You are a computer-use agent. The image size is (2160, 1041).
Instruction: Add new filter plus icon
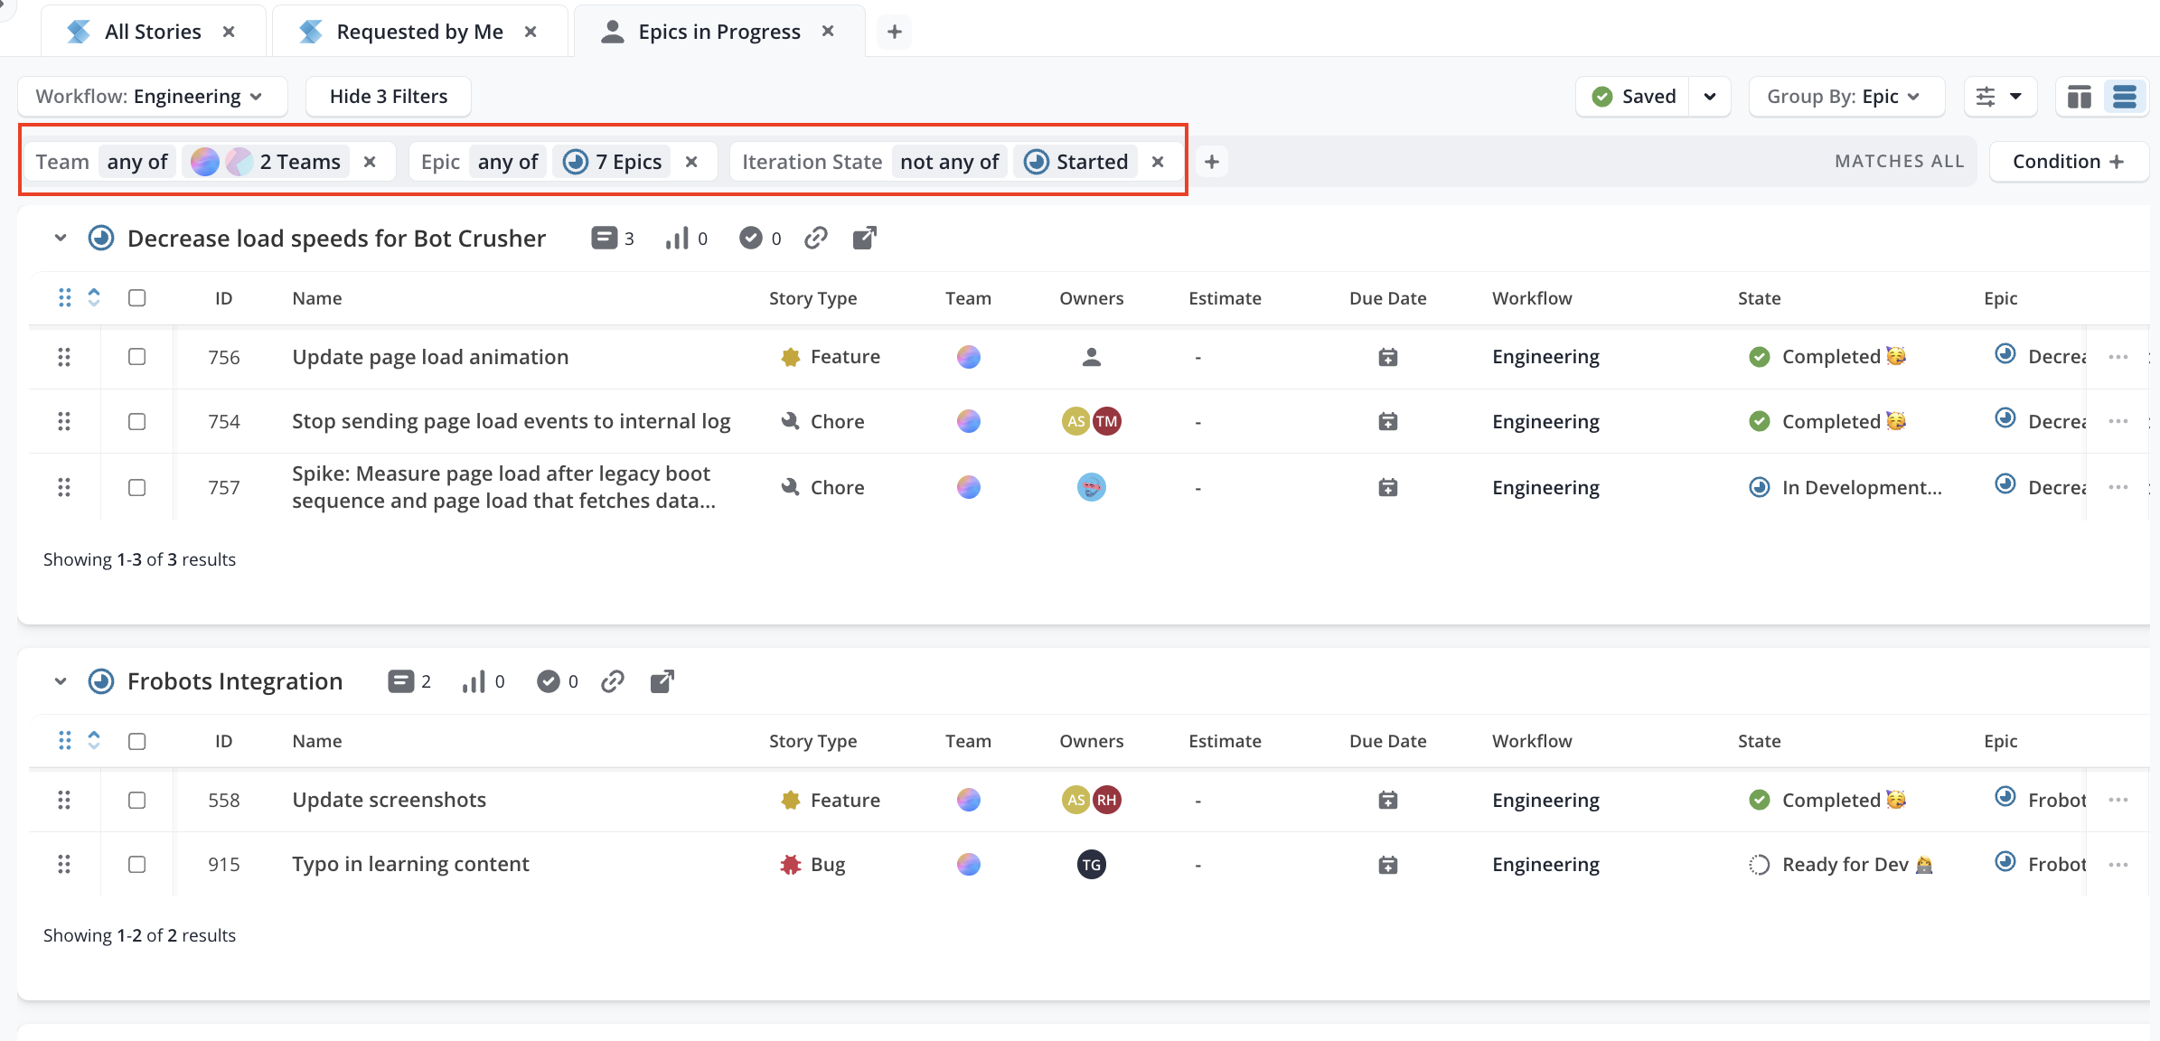click(1212, 162)
